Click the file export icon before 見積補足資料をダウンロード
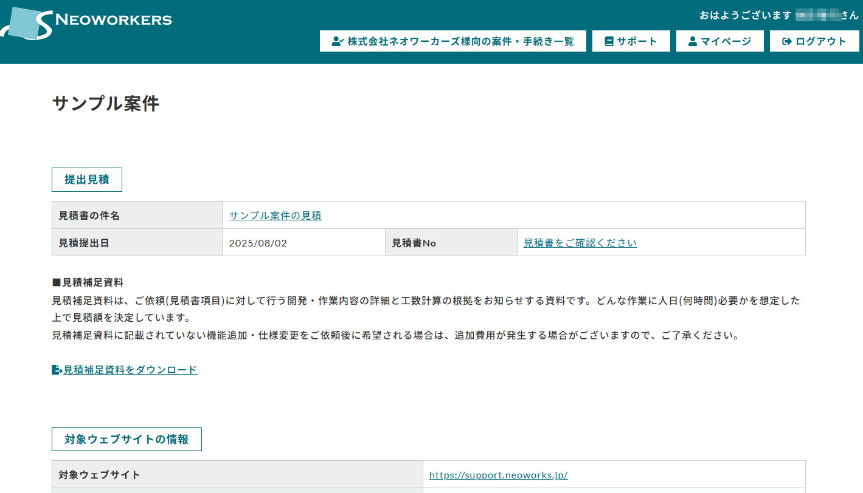Viewport: 863px width, 493px height. click(57, 370)
